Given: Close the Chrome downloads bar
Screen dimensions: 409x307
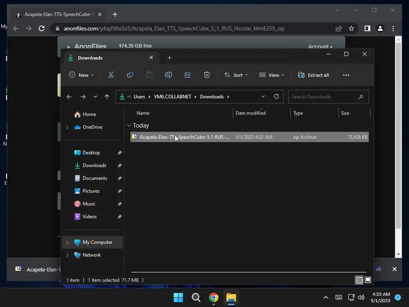Looking at the screenshot, I should pos(395,269).
